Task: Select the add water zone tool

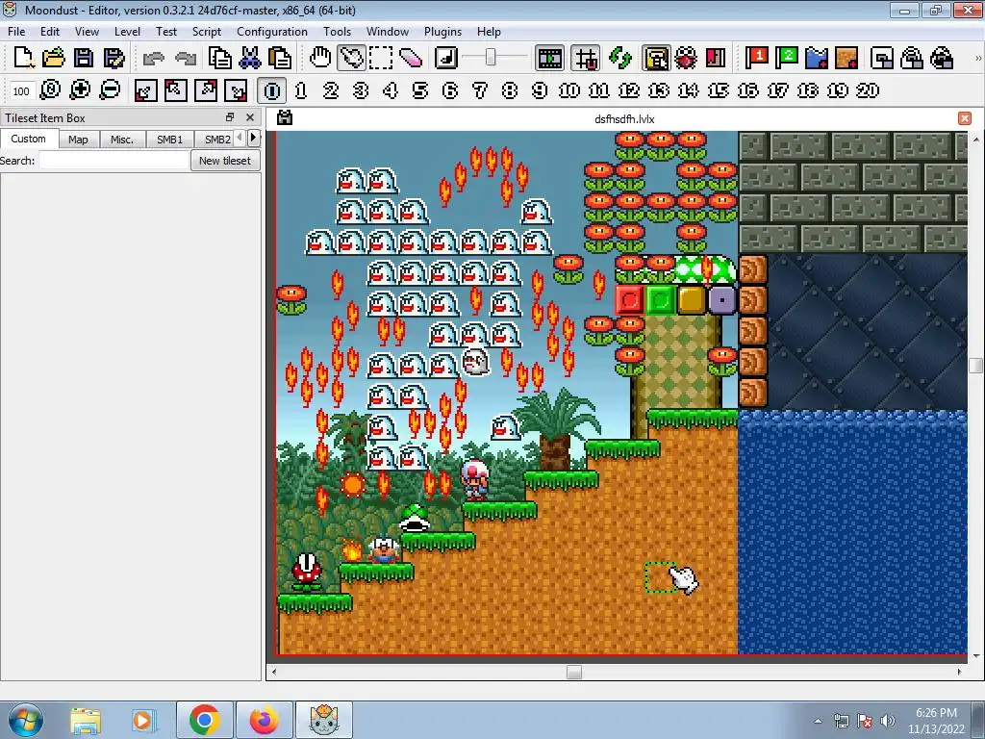Action: pos(817,59)
